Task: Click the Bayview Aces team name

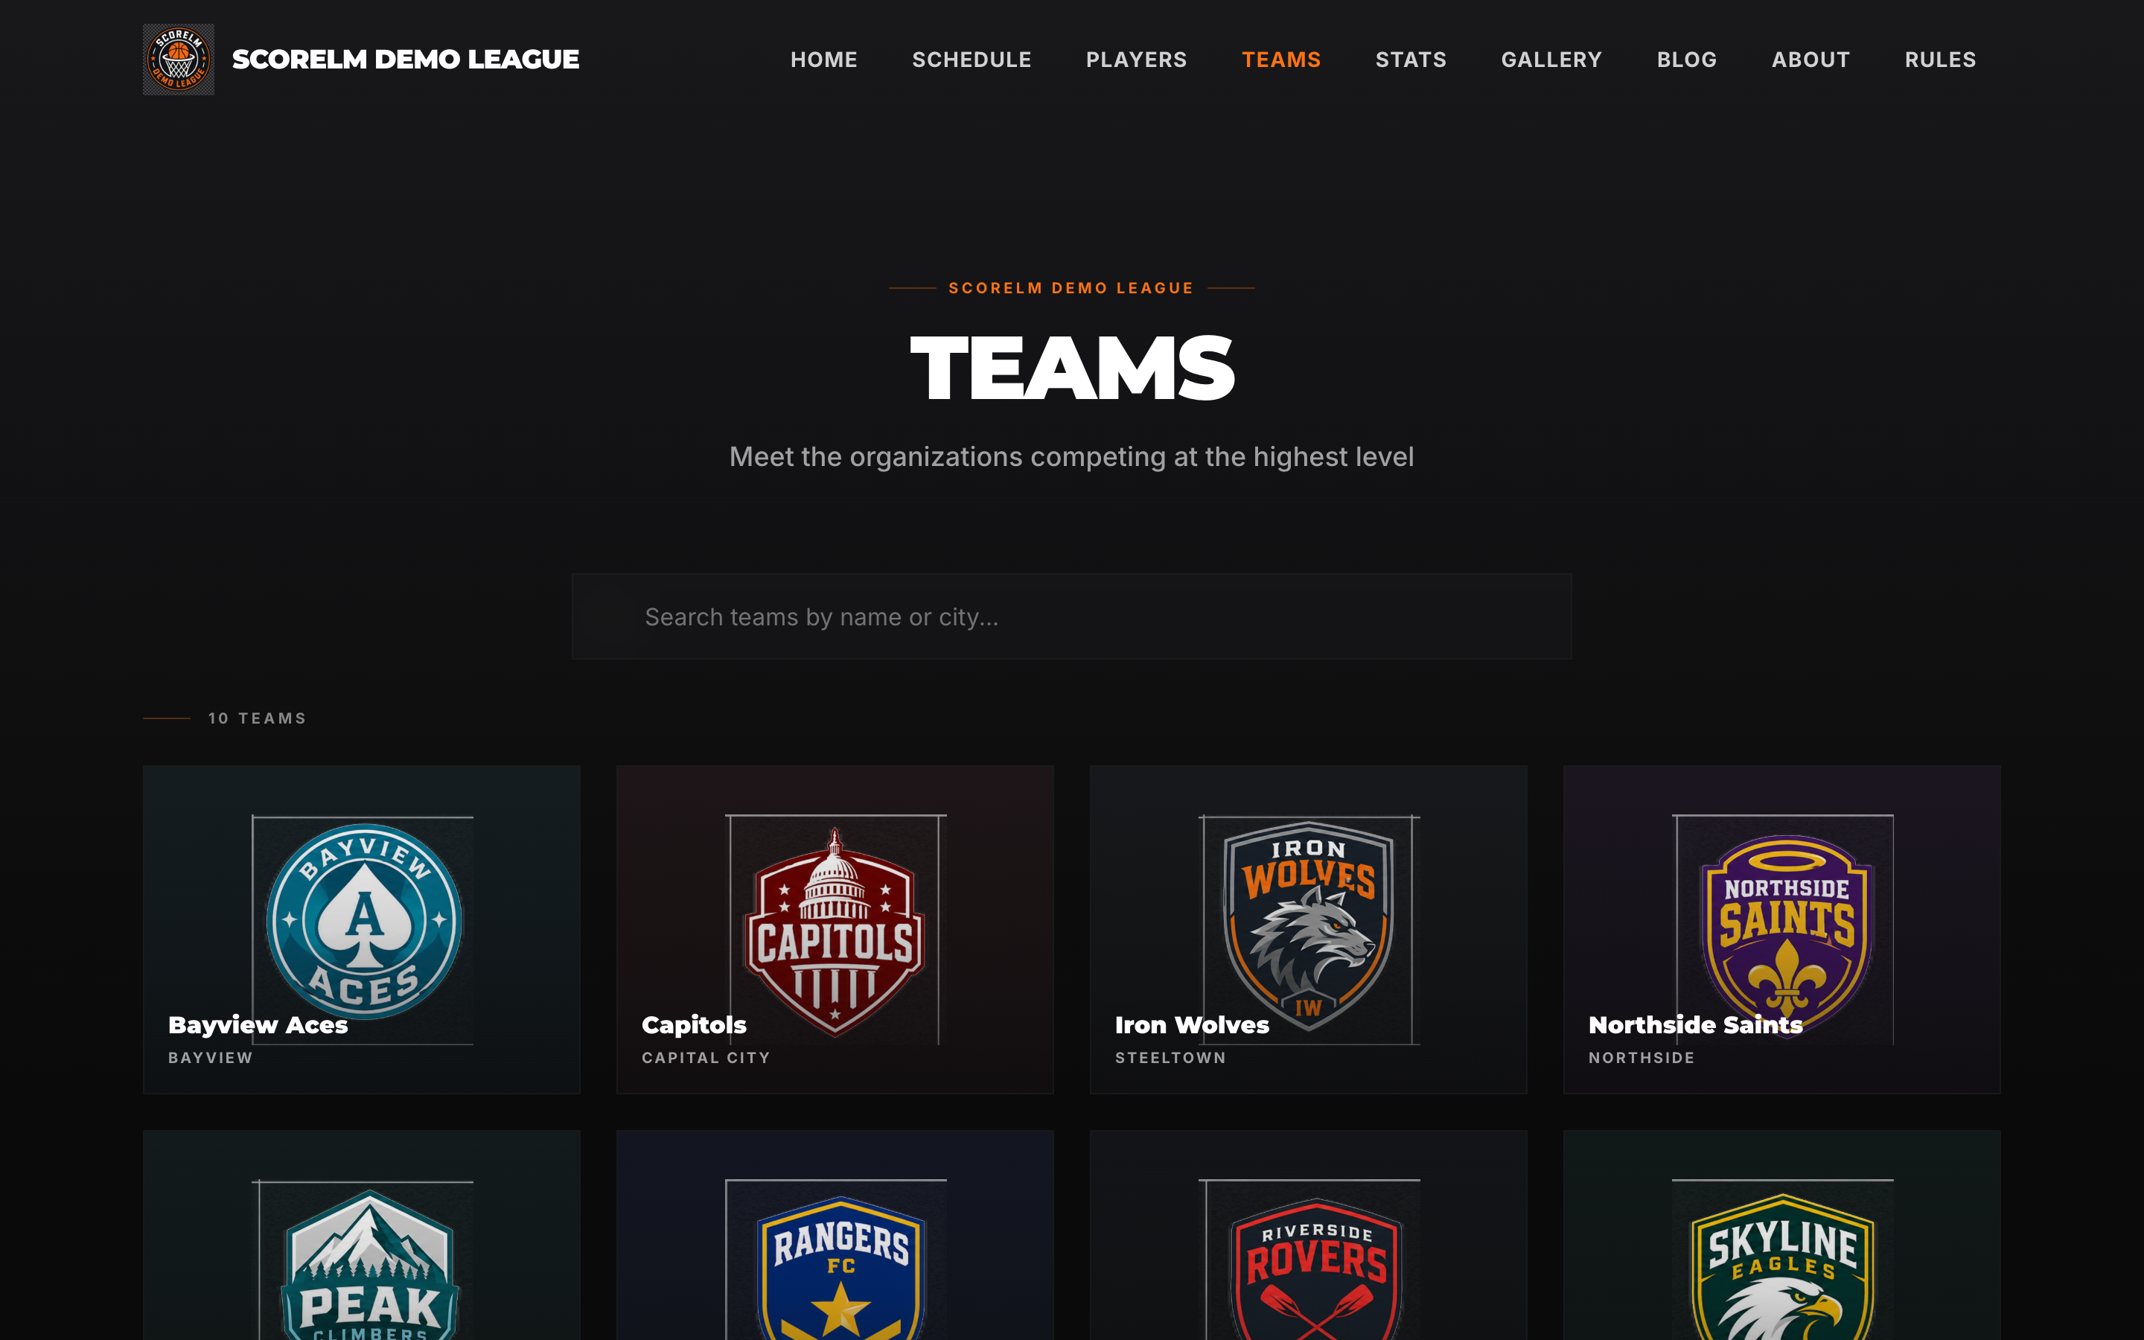Action: pos(258,1024)
